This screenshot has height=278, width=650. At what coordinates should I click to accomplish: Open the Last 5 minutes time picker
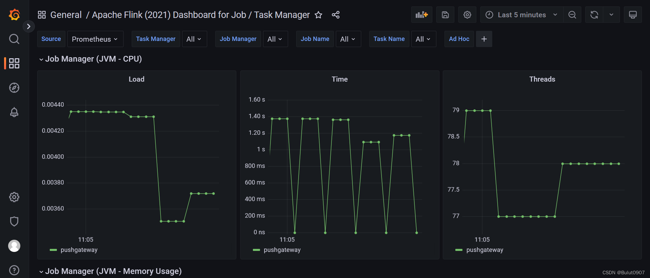click(x=522, y=15)
